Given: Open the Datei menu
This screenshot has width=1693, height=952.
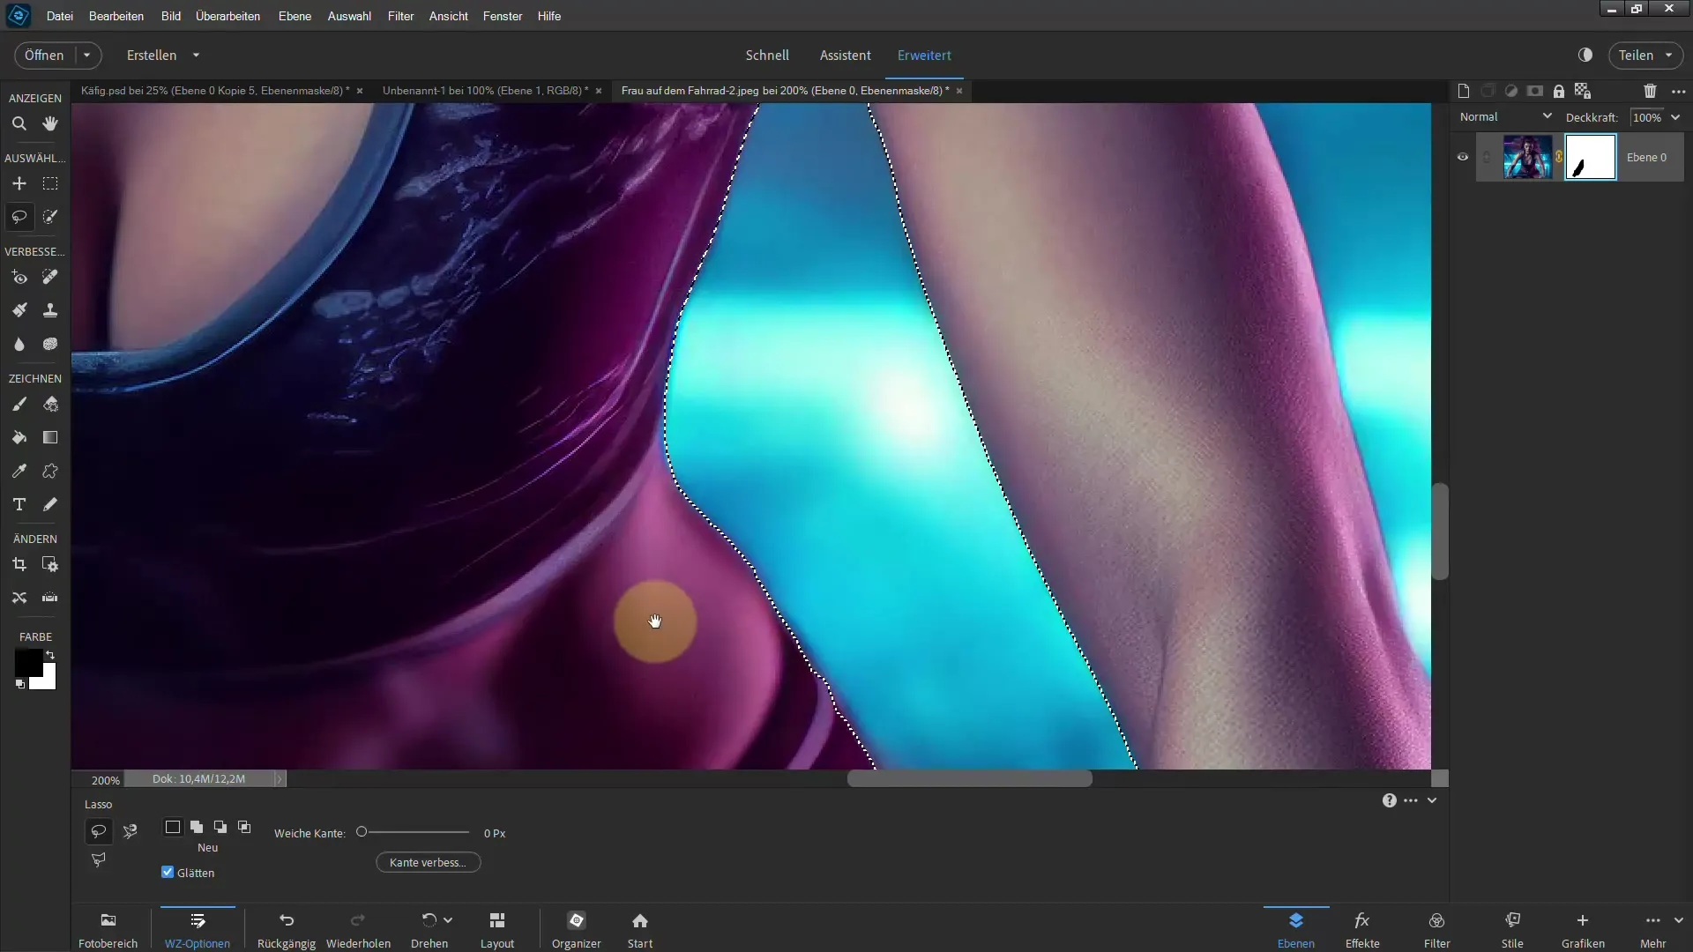Looking at the screenshot, I should (x=60, y=16).
